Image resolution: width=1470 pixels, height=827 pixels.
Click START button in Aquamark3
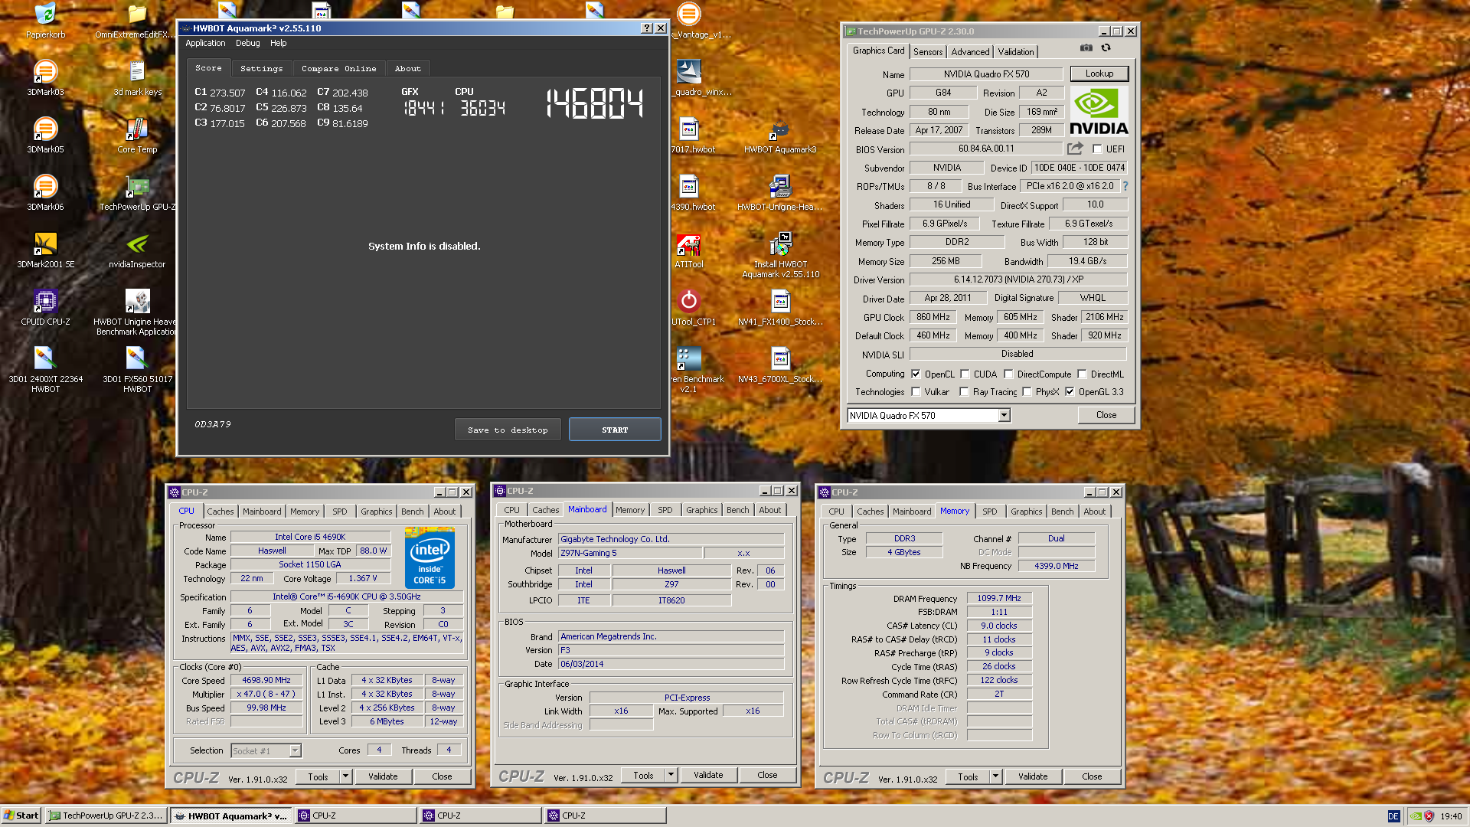pyautogui.click(x=615, y=430)
